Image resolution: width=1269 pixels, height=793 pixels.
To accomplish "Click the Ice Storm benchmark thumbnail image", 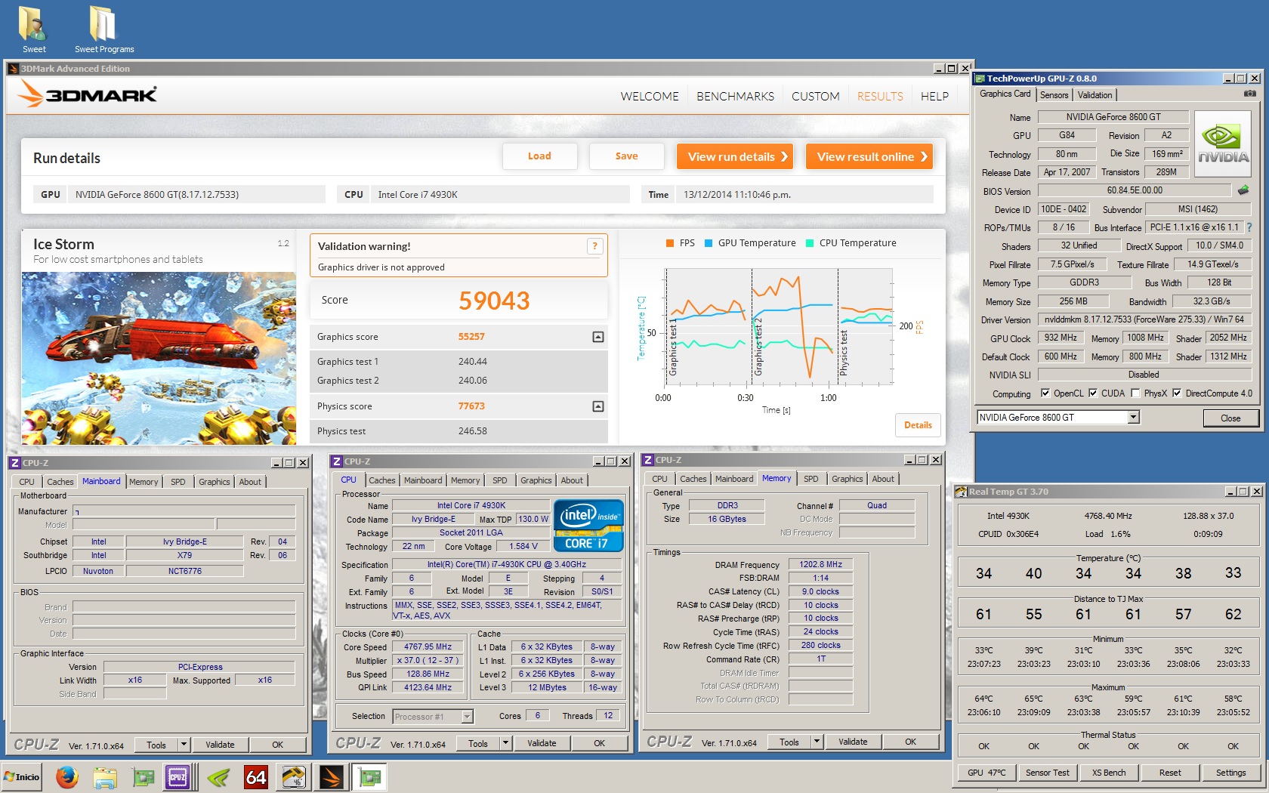I will (159, 358).
